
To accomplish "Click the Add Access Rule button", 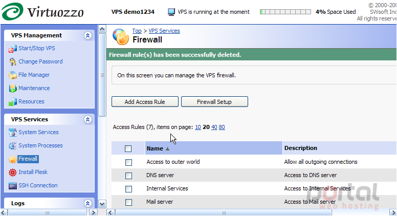I will click(145, 102).
